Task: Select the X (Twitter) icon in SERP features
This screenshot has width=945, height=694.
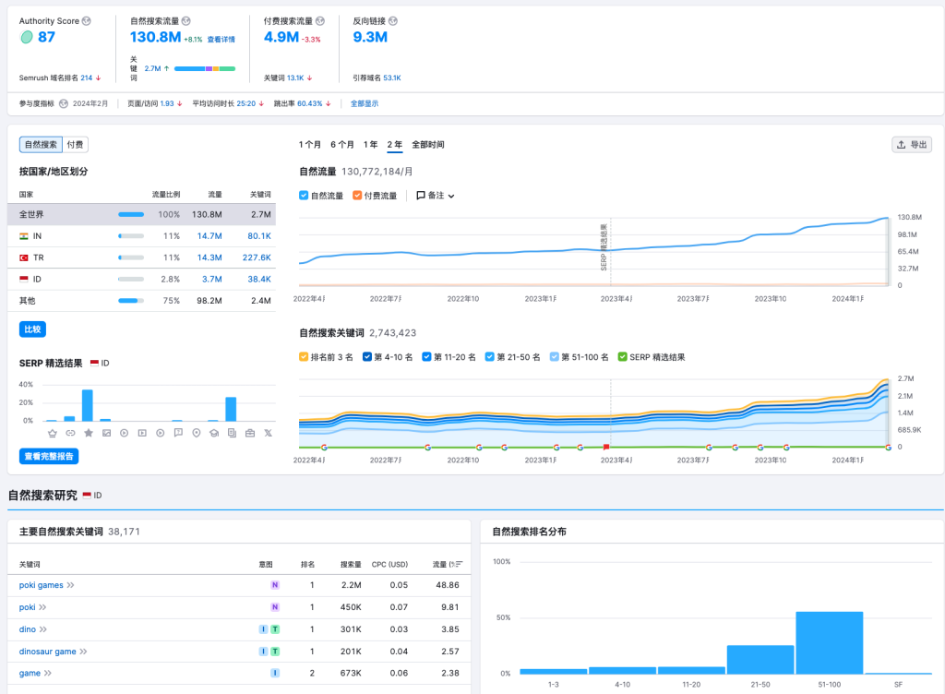Action: [269, 433]
